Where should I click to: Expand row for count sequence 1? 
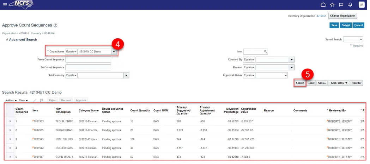(10, 121)
